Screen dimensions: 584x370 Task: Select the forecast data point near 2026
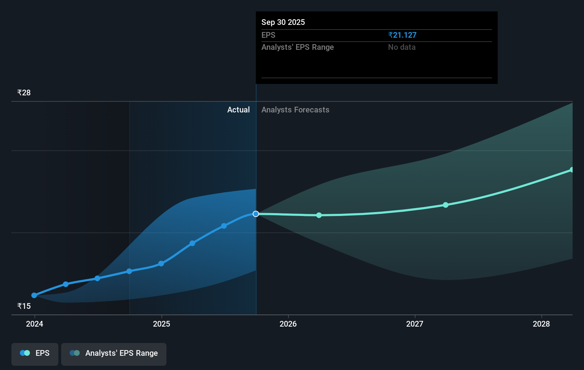(x=319, y=215)
